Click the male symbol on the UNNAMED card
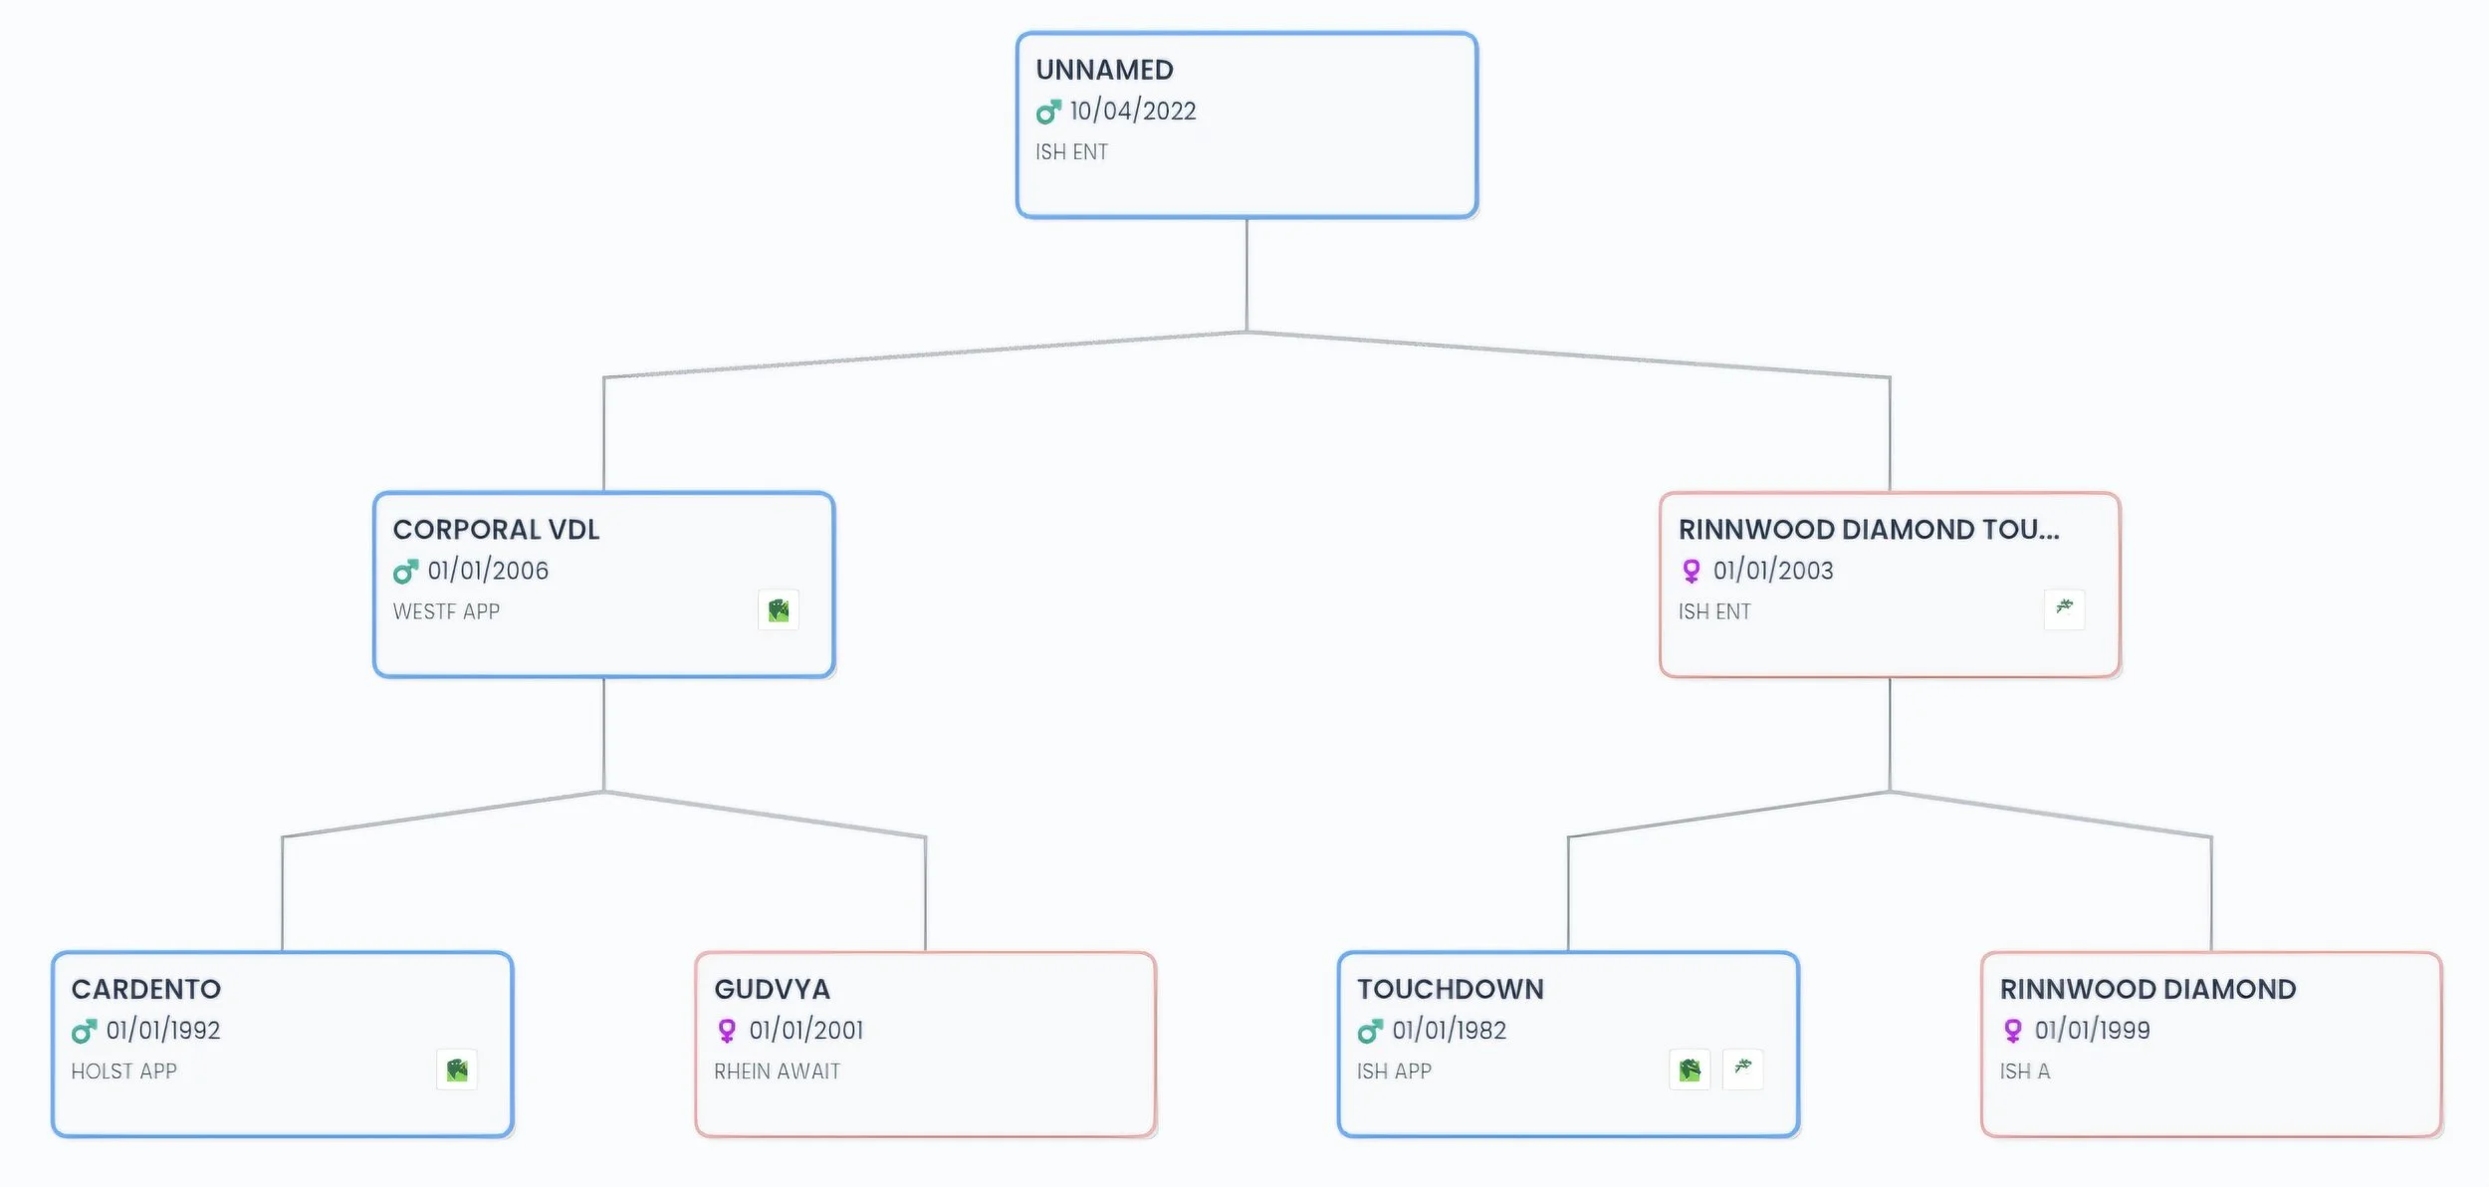Image resolution: width=2489 pixels, height=1187 pixels. 1048,112
